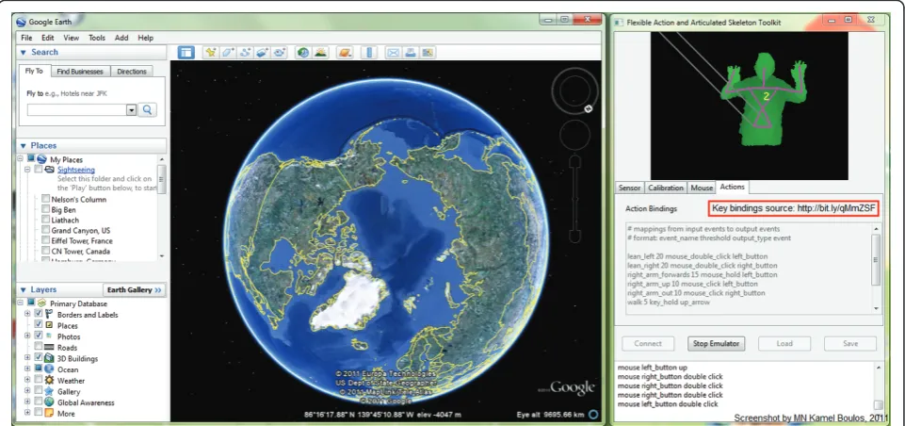This screenshot has width=905, height=426.
Task: Enable the Weather layer checkbox
Action: pyautogui.click(x=38, y=381)
